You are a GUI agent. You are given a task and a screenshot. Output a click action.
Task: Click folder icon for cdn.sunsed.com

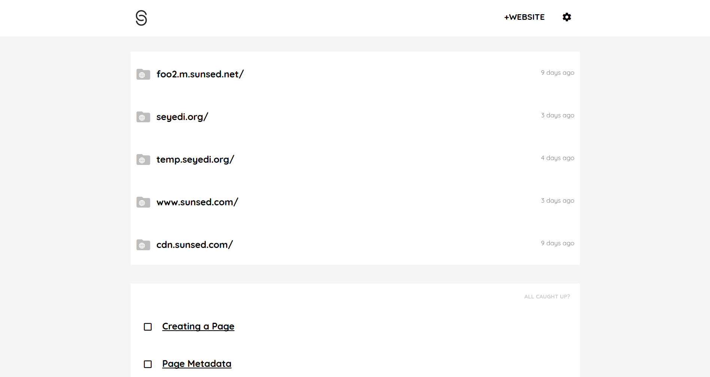143,245
